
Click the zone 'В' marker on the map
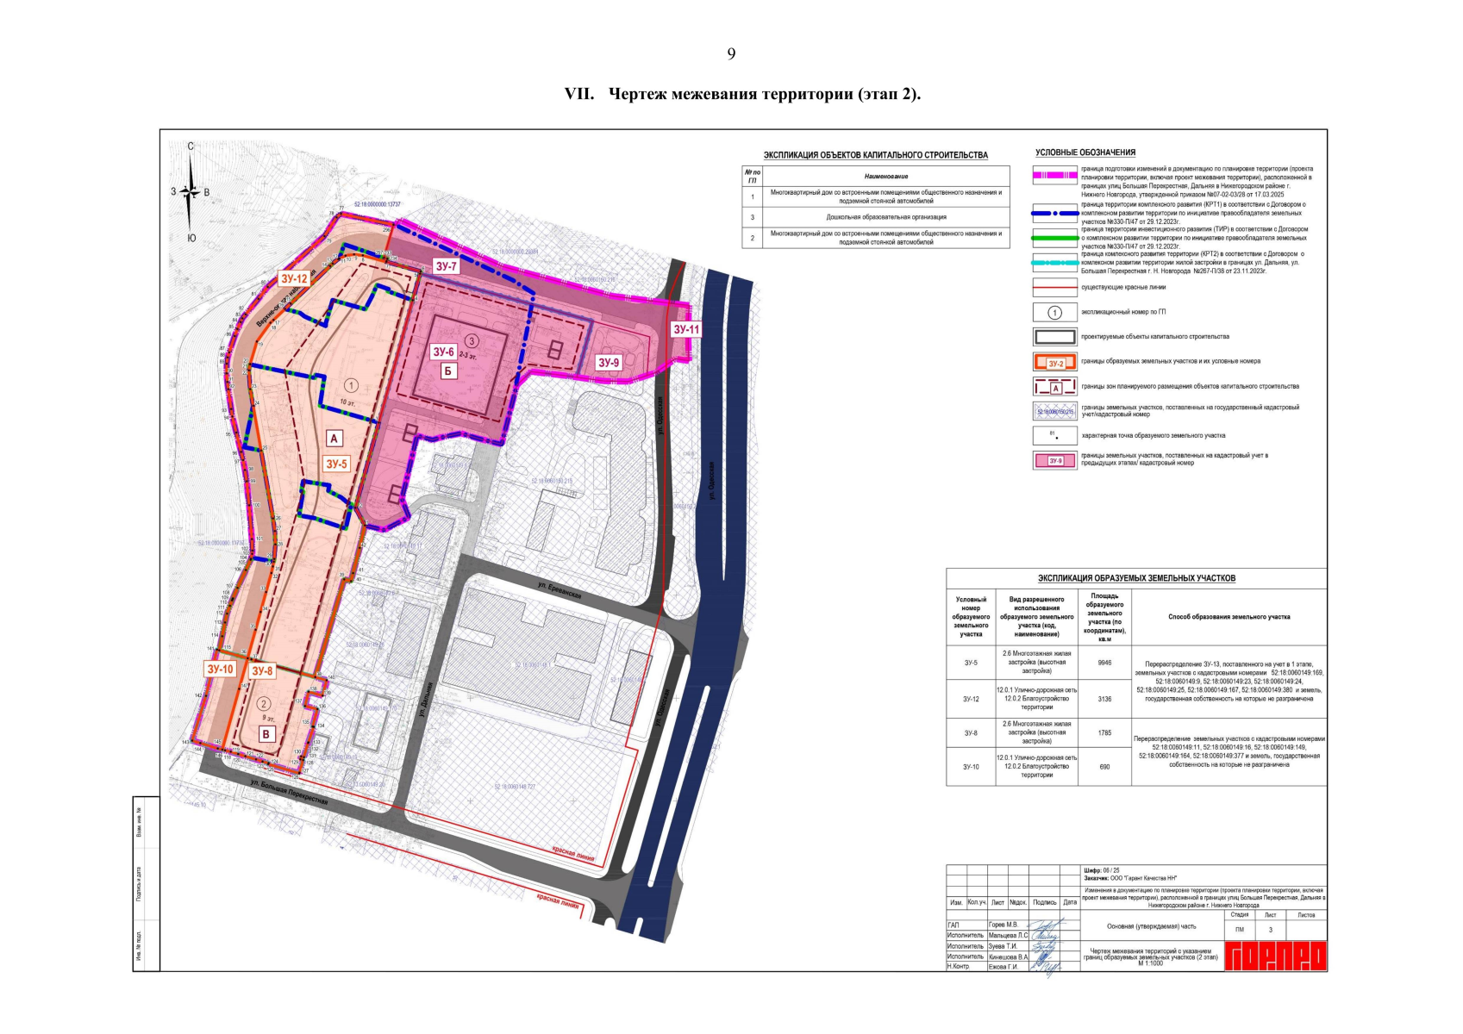(x=266, y=734)
